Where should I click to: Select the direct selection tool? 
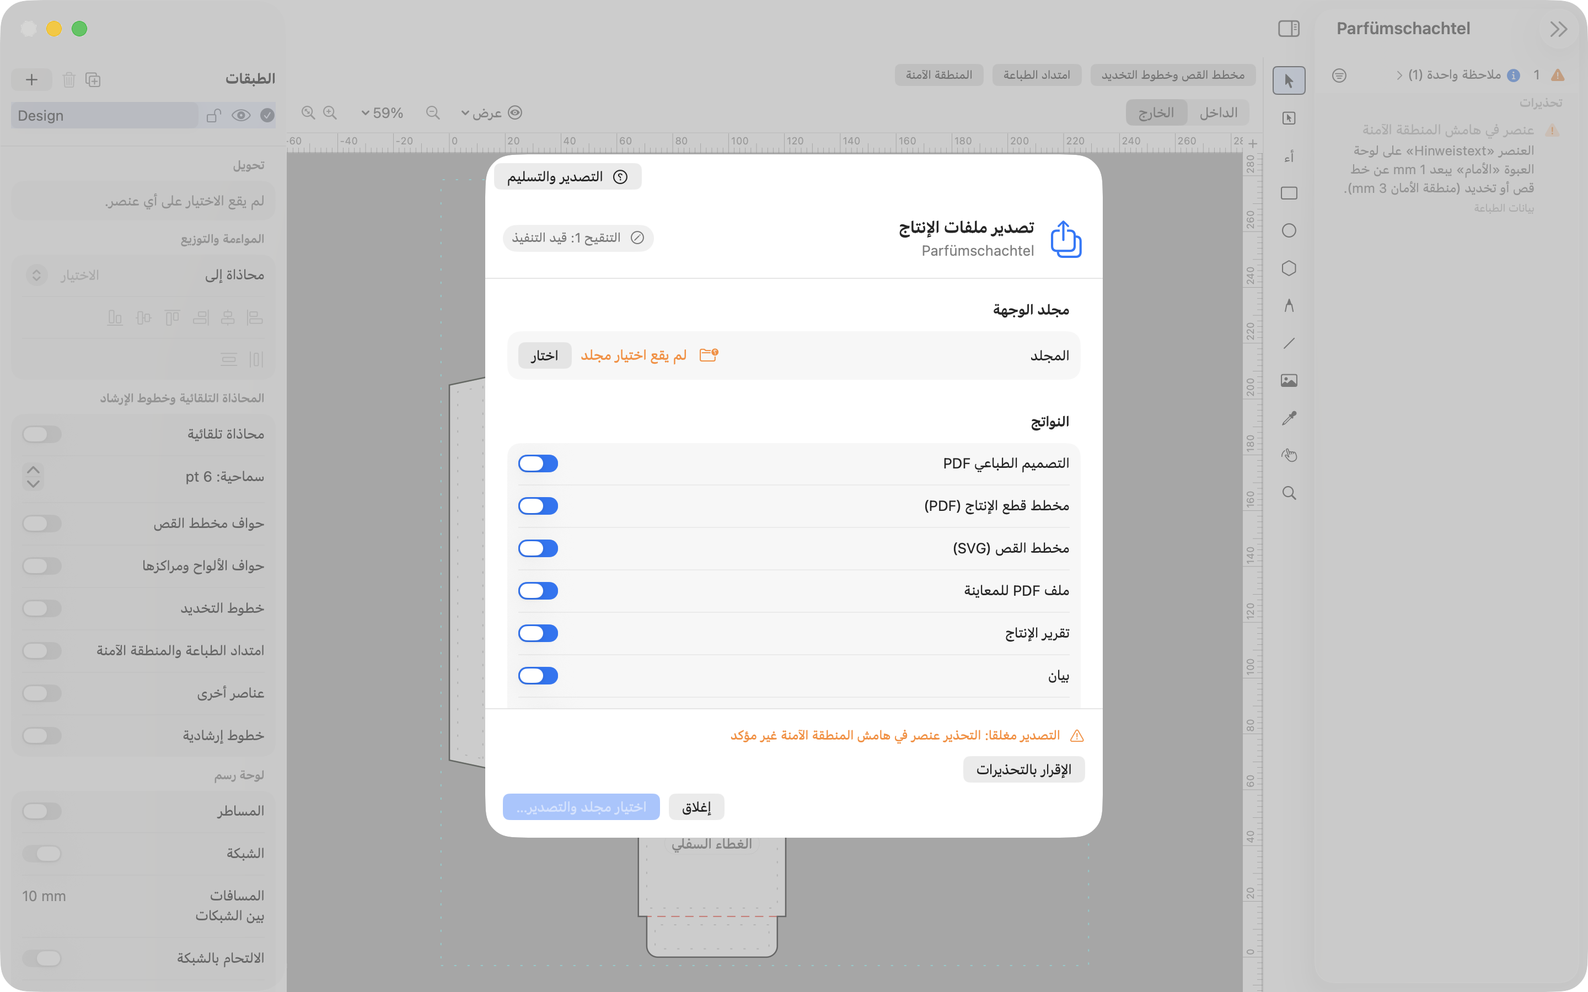pyautogui.click(x=1289, y=118)
